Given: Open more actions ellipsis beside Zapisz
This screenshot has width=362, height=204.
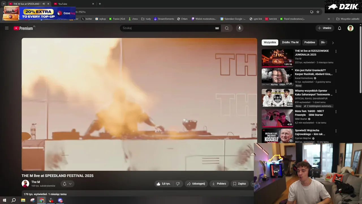Looking at the screenshot, I should 252,184.
